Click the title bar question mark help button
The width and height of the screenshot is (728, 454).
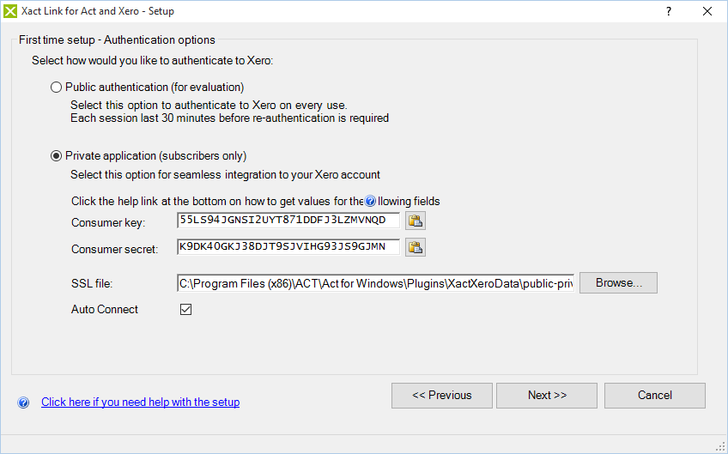tap(669, 11)
